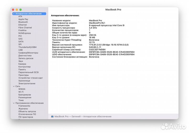Open the WWAN entry
189x133 pixels.
tap(22, 89)
